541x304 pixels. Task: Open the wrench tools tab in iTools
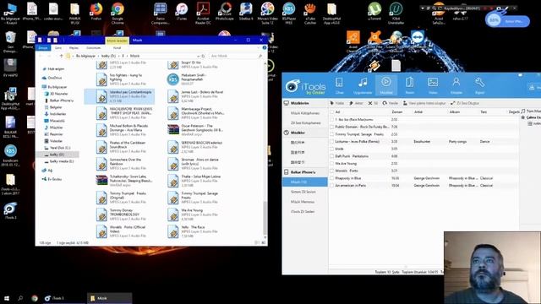click(x=479, y=85)
